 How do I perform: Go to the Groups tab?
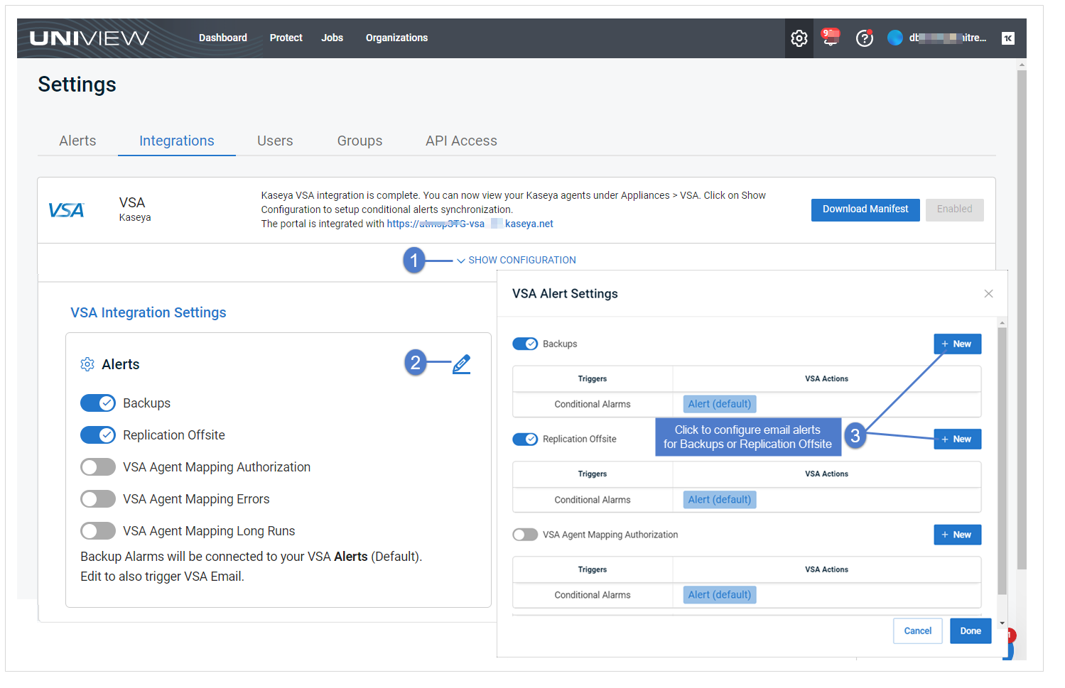click(x=359, y=141)
